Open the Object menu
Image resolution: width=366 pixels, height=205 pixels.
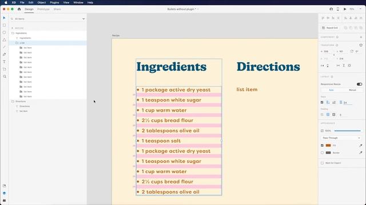coord(42,2)
